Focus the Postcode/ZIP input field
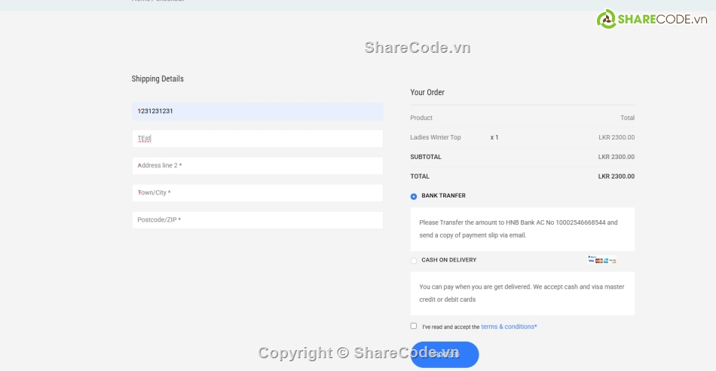 coord(257,220)
